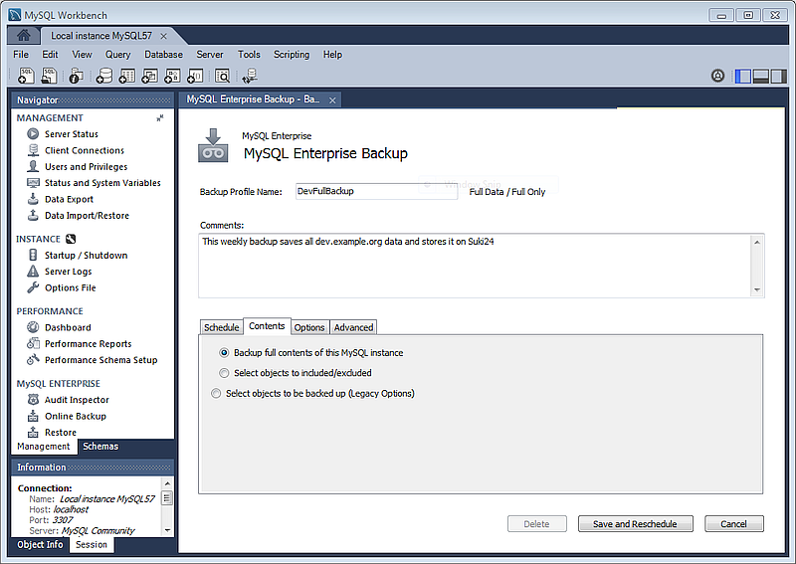Viewport: 796px width, 564px height.
Task: Create new stored procedure toolbar icon
Action: 172,76
